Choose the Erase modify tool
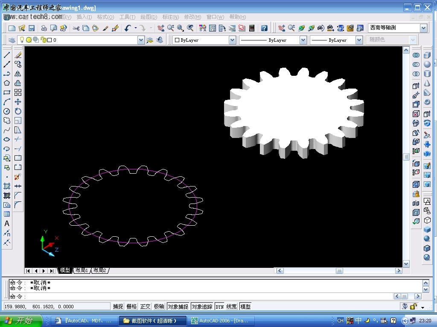Image resolution: width=437 pixels, height=327 pixels. click(18, 55)
